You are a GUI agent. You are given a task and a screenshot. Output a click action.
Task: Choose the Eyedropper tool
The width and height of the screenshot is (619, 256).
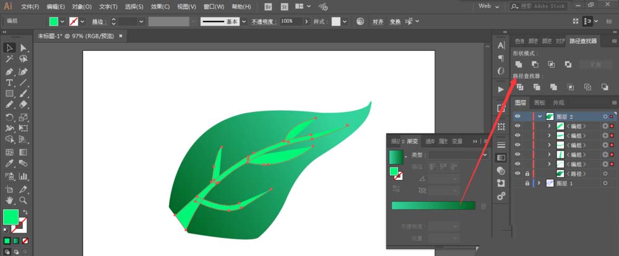[x=10, y=163]
